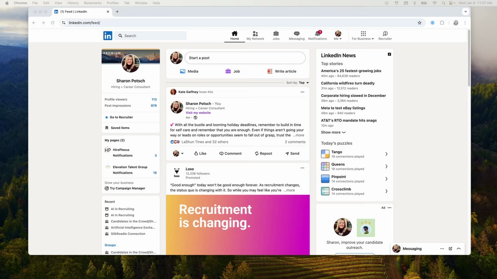
Task: Click the LinkedIn logo icon
Action: [108, 36]
